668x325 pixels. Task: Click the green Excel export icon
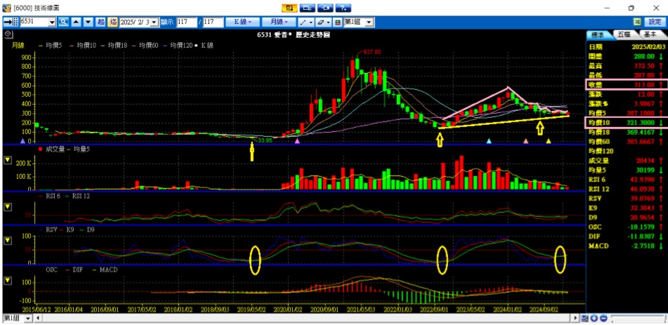tap(637, 22)
